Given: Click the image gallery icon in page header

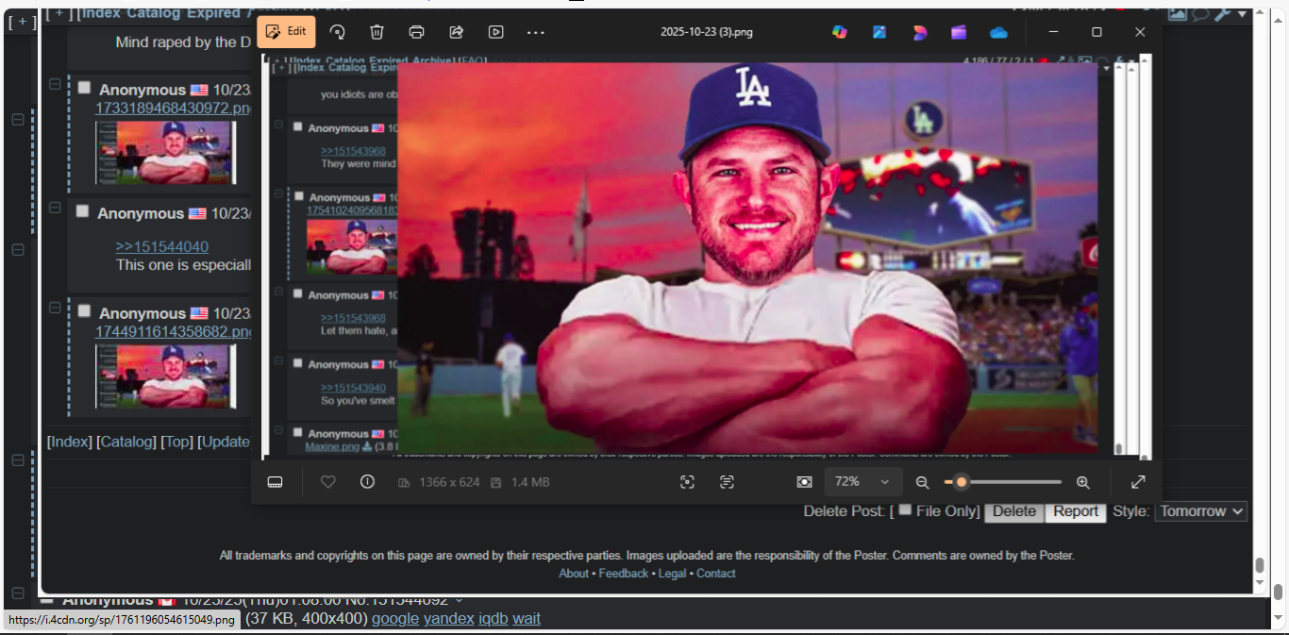Looking at the screenshot, I should (1178, 13).
